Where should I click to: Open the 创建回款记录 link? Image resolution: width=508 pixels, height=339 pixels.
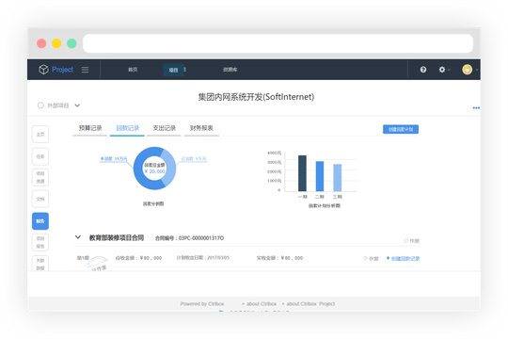pyautogui.click(x=405, y=259)
